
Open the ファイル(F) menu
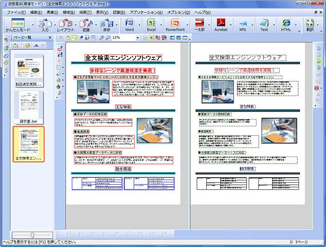(x=16, y=12)
